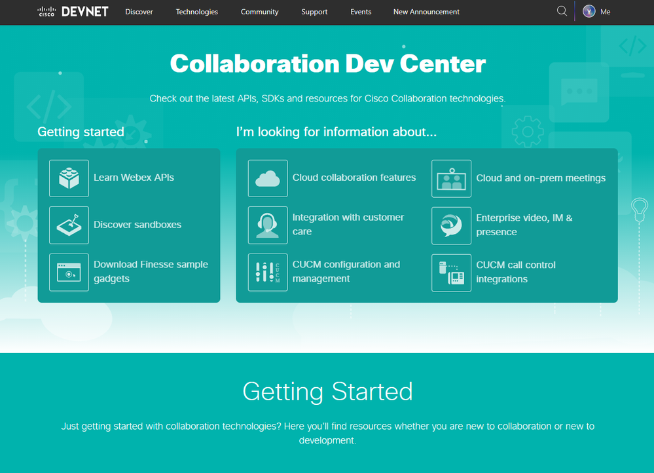Image resolution: width=654 pixels, height=473 pixels.
Task: Go to Discover sandboxes
Action: 137,225
